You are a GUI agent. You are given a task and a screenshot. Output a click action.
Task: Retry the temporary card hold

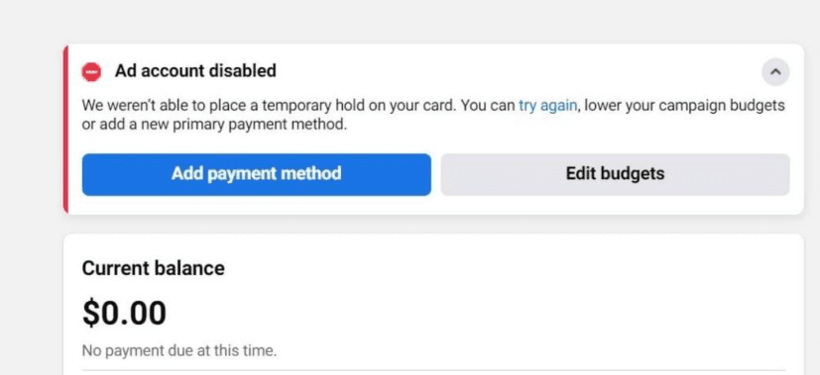[x=547, y=106]
